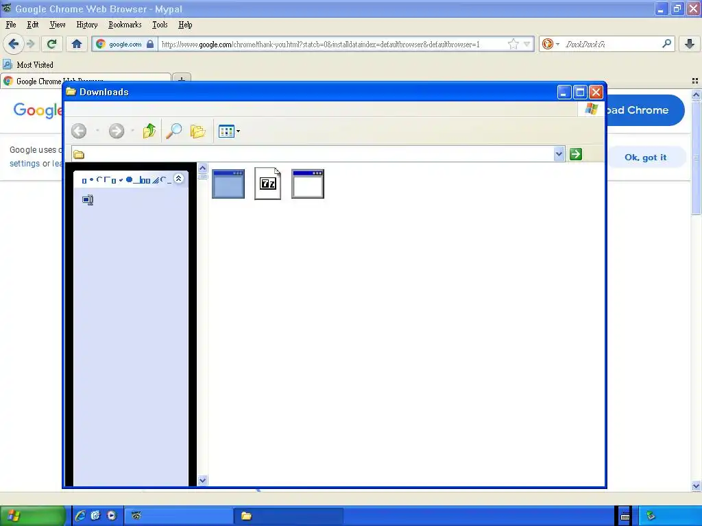Screen dimensions: 702x526
Task: Click the Ok, got it button
Action: click(x=646, y=158)
